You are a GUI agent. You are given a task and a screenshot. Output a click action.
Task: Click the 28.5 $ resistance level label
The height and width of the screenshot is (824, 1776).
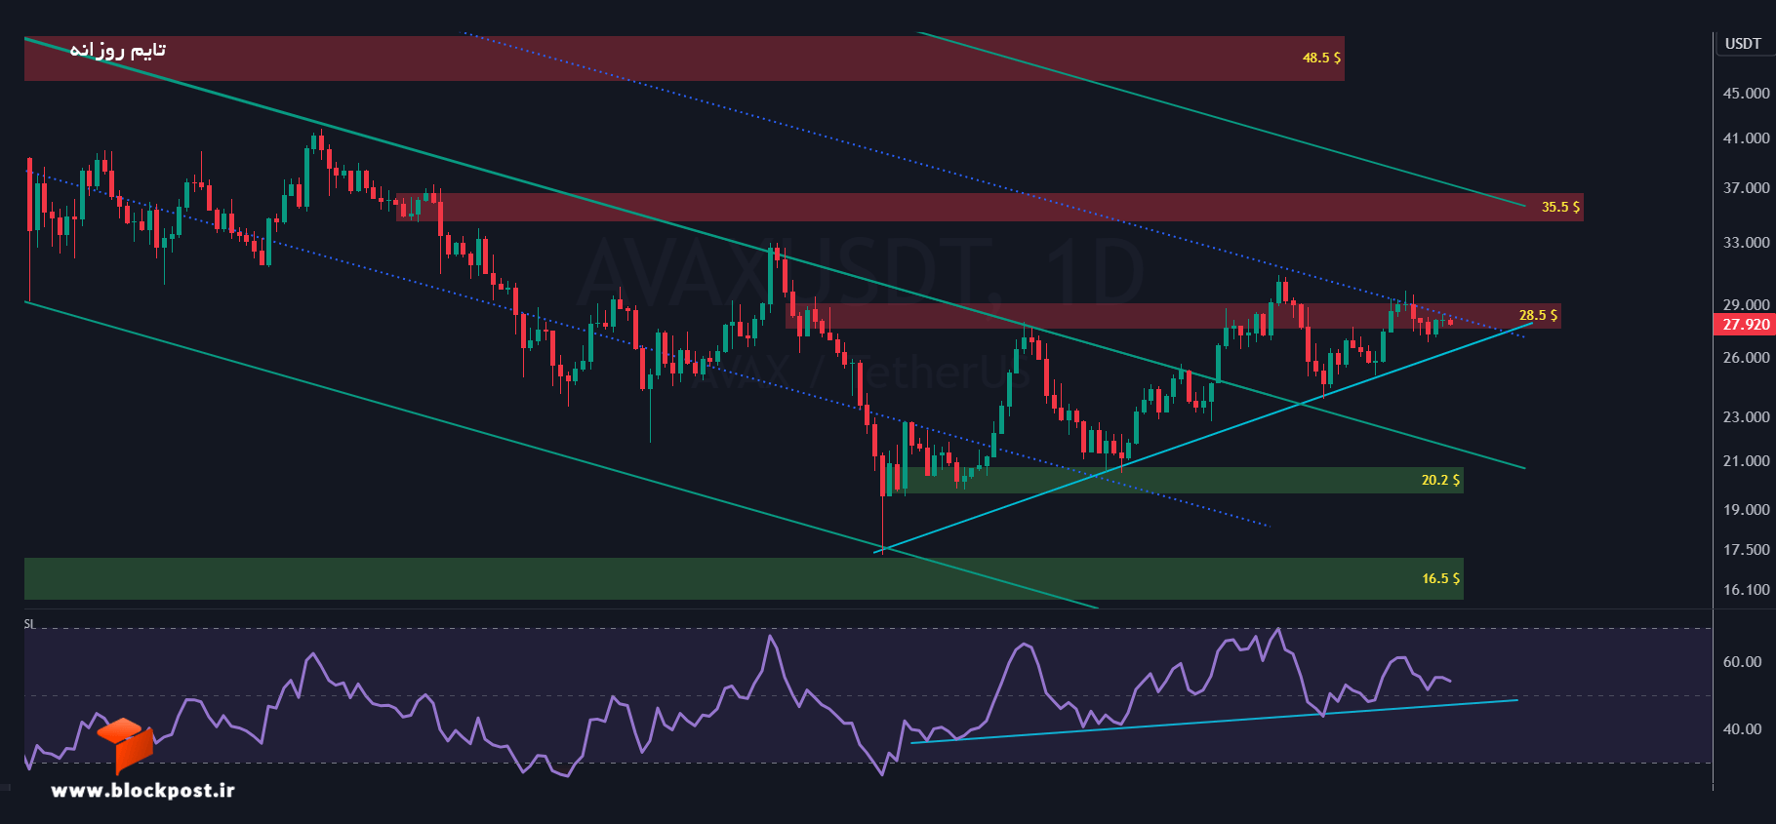click(1538, 315)
